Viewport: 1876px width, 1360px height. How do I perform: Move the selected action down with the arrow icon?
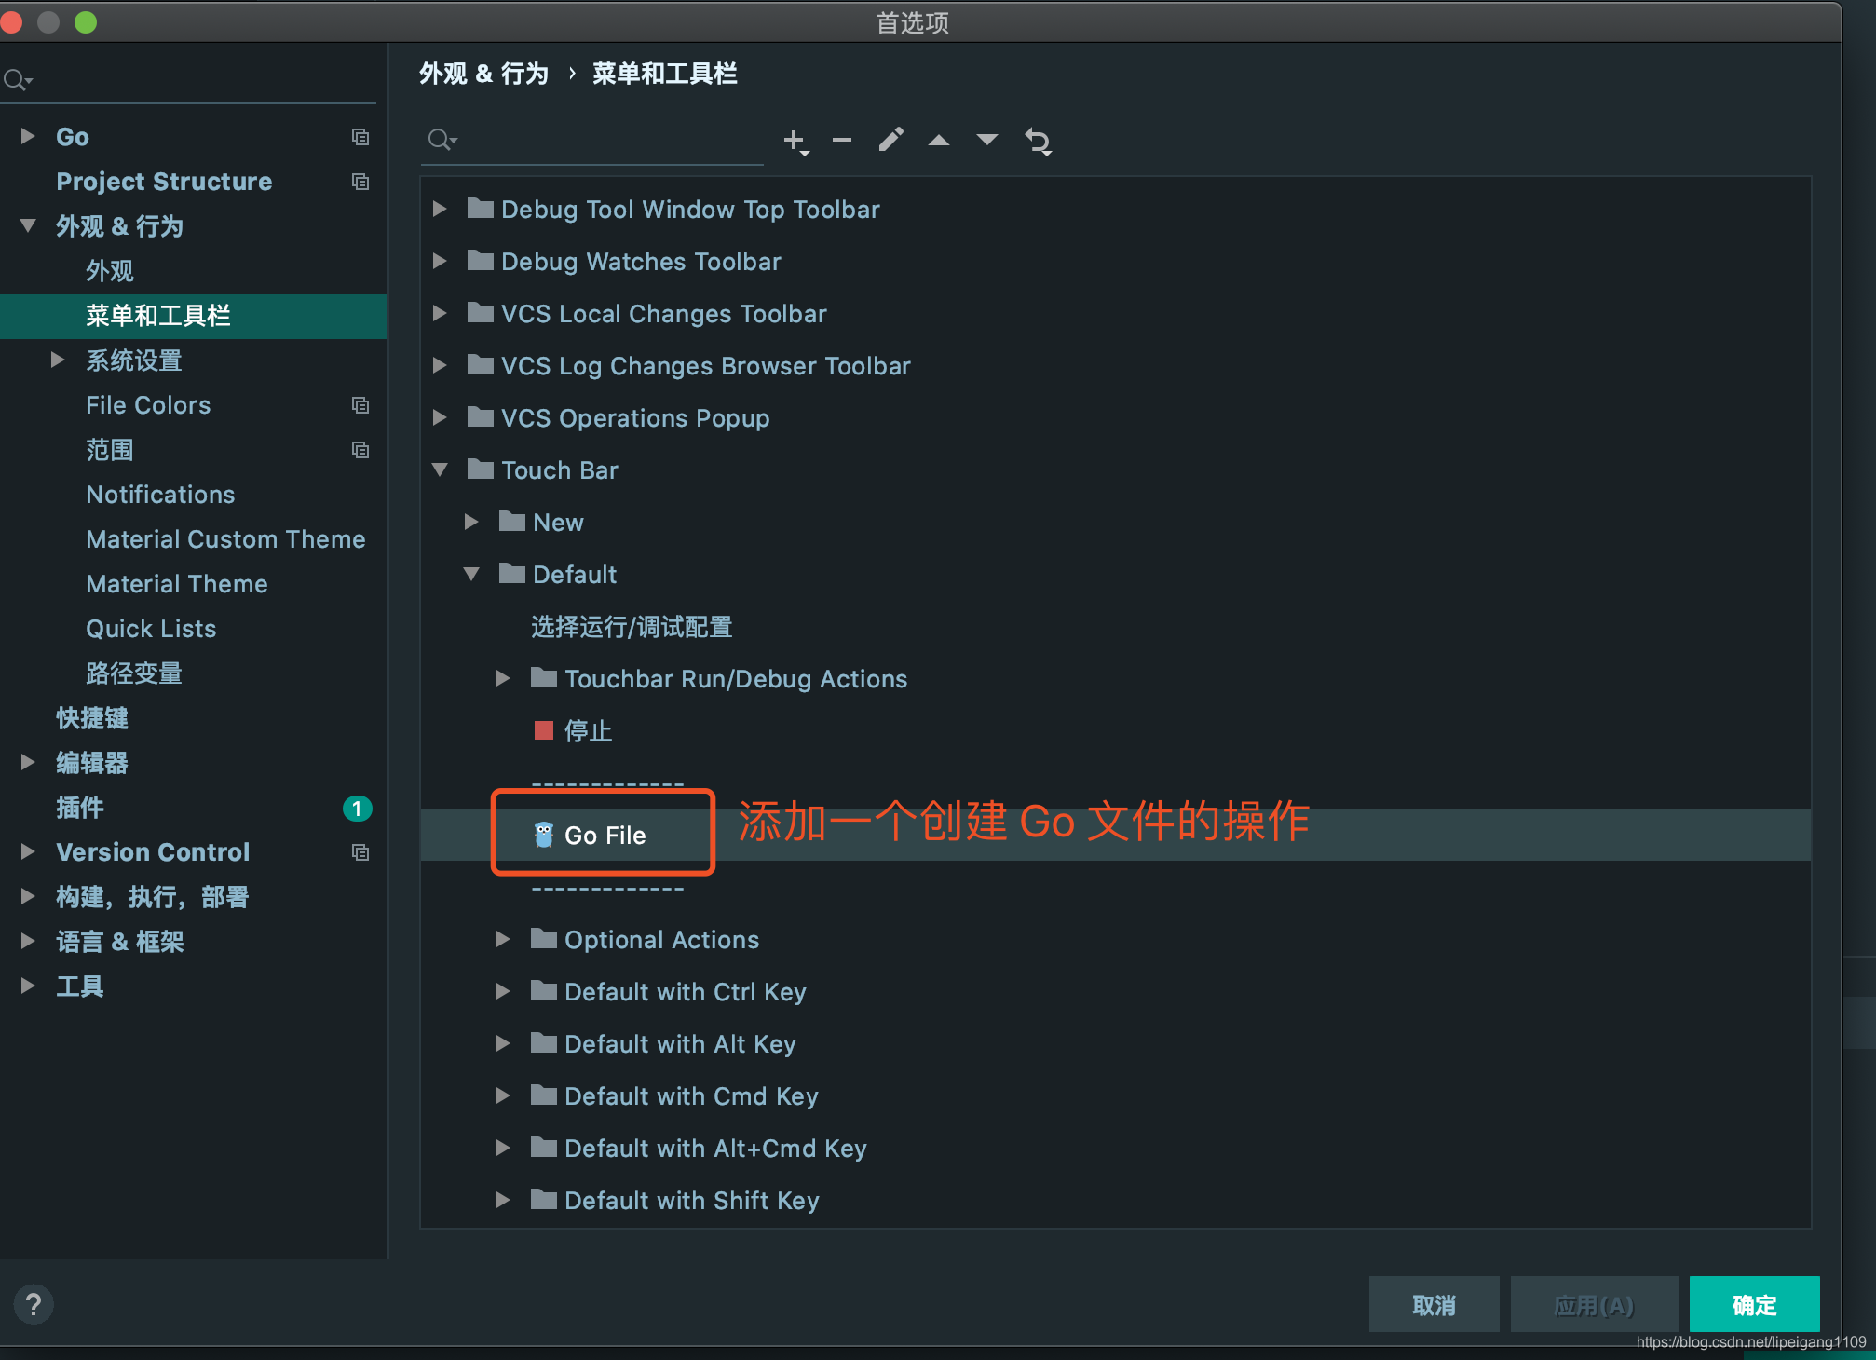(x=986, y=141)
